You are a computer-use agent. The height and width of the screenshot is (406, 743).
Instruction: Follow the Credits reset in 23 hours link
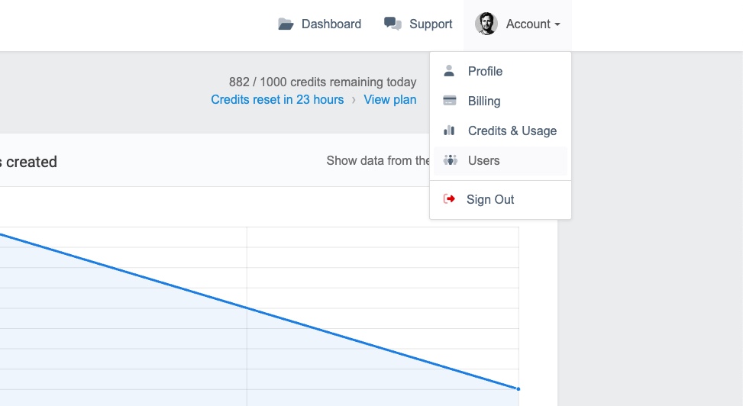pyautogui.click(x=277, y=99)
